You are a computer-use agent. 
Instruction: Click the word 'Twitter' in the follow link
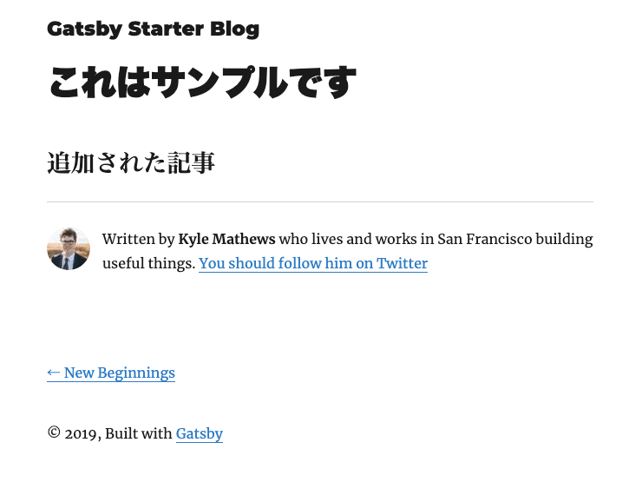pyautogui.click(x=402, y=263)
